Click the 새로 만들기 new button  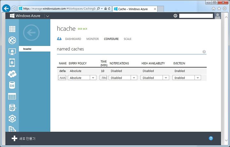click(24, 138)
